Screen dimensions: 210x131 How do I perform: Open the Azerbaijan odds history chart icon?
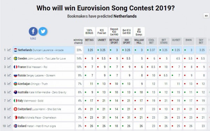coord(9,84)
